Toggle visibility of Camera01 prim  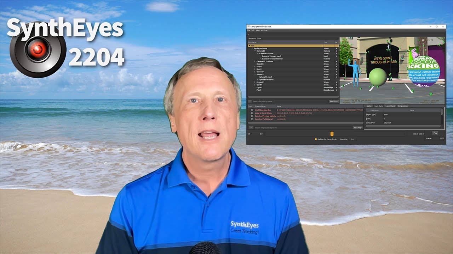pos(337,51)
